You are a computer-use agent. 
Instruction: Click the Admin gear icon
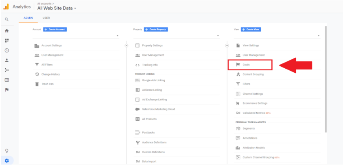[7, 160]
